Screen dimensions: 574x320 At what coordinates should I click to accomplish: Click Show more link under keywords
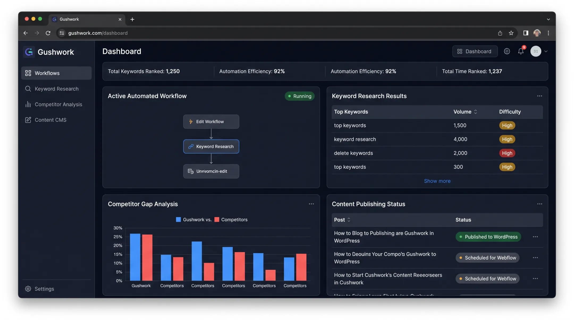[x=437, y=181]
